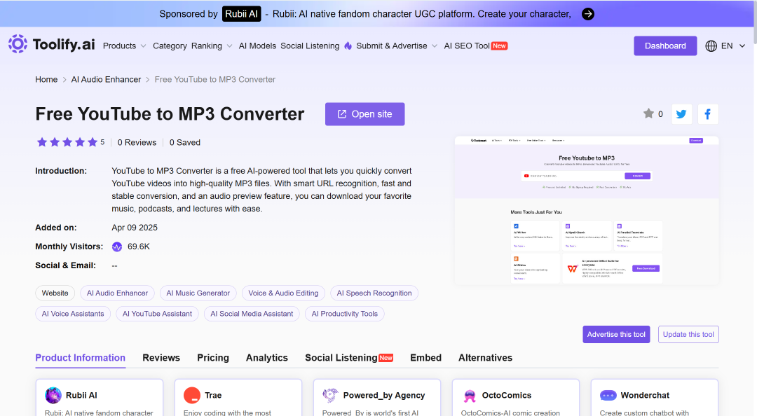
Task: Open the EN language dropdown
Action: [x=725, y=46]
